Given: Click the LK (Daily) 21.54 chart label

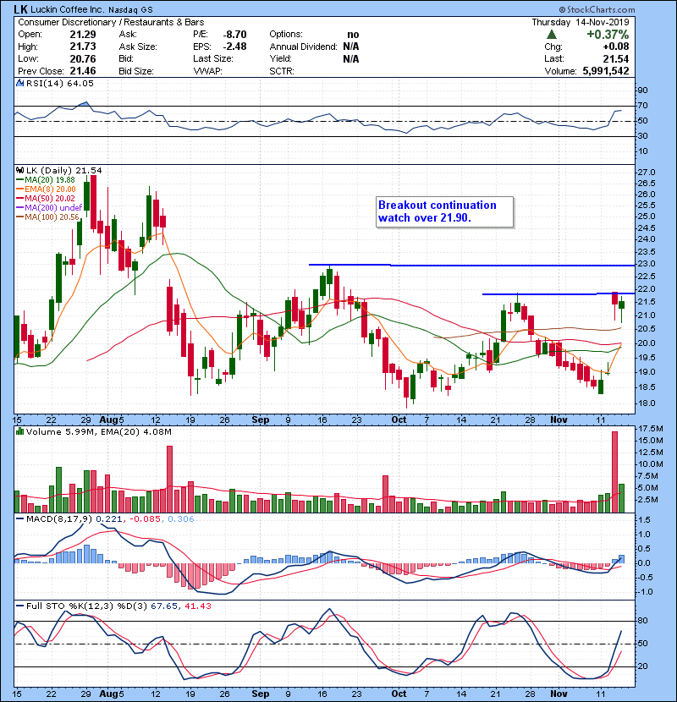Looking at the screenshot, I should pyautogui.click(x=63, y=170).
